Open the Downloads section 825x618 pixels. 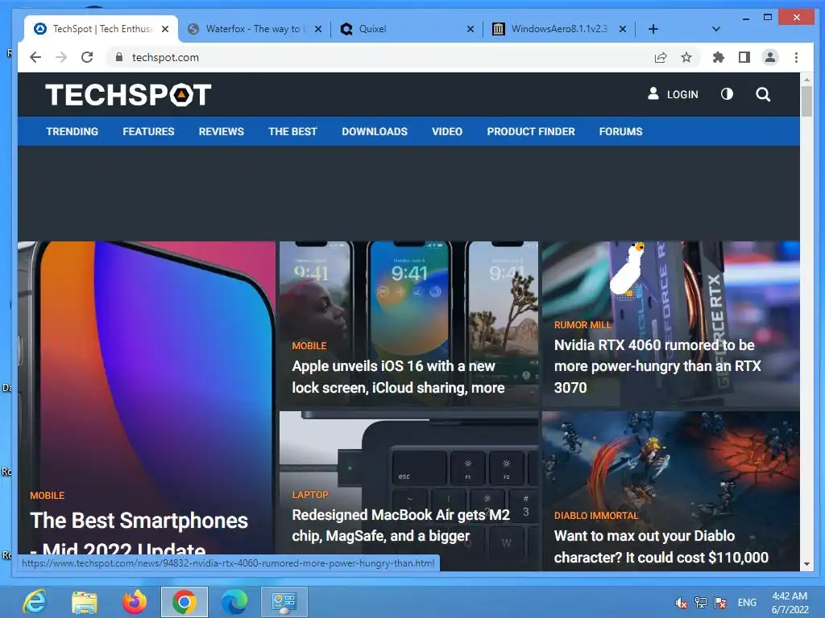(375, 131)
